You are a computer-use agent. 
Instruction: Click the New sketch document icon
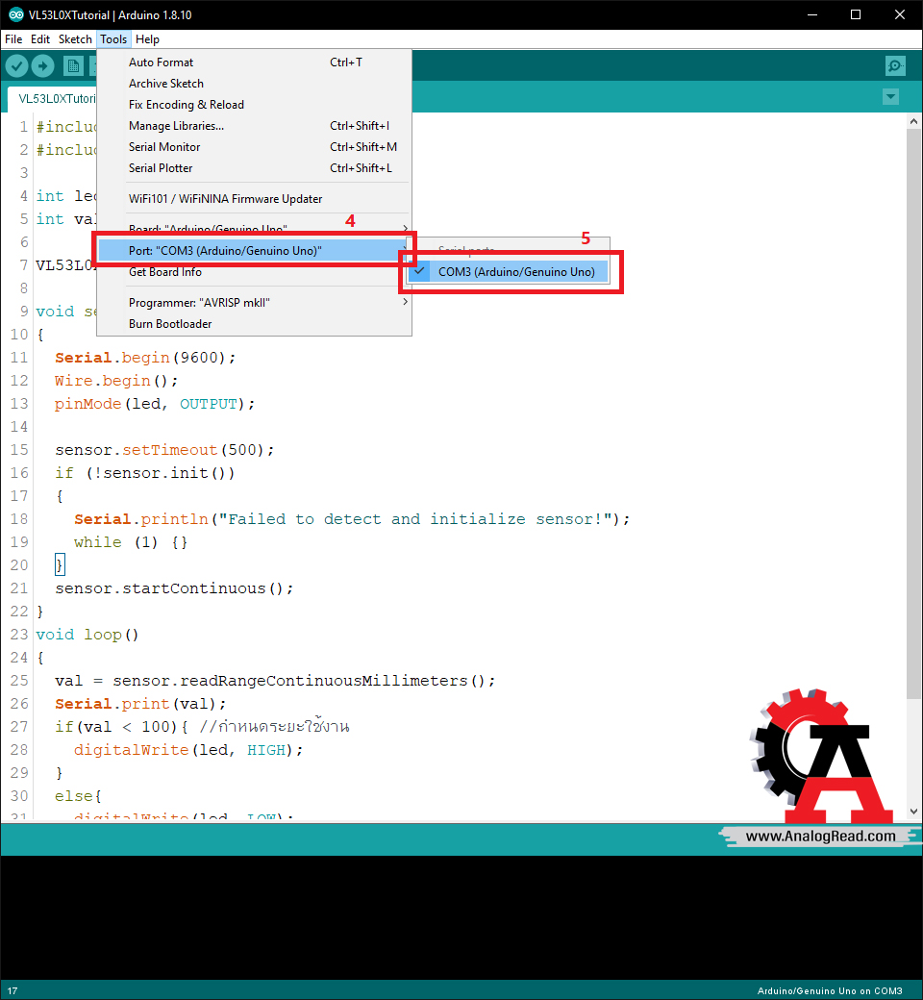click(73, 65)
